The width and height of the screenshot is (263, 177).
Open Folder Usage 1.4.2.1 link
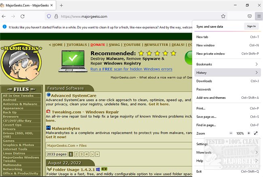tap(74, 169)
